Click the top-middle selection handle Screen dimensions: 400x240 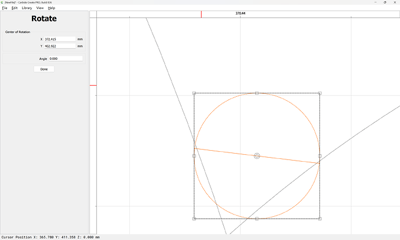[x=257, y=93]
